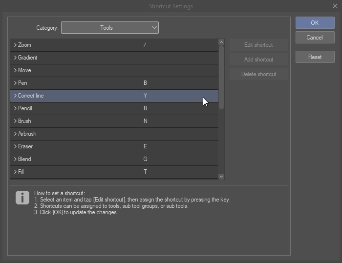Open the Category dropdown
Screen dimensions: 342x263
[x=110, y=28]
